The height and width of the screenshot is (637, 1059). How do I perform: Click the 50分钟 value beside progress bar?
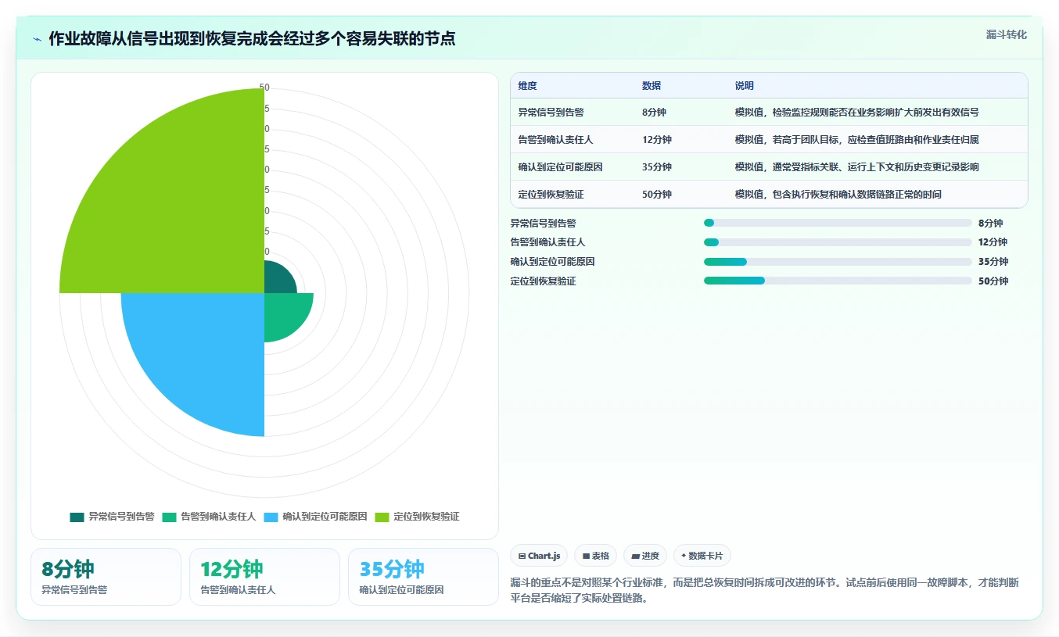coord(993,281)
